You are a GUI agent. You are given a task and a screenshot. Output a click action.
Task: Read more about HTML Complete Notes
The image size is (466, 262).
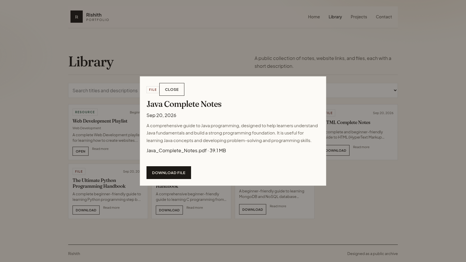(x=361, y=147)
